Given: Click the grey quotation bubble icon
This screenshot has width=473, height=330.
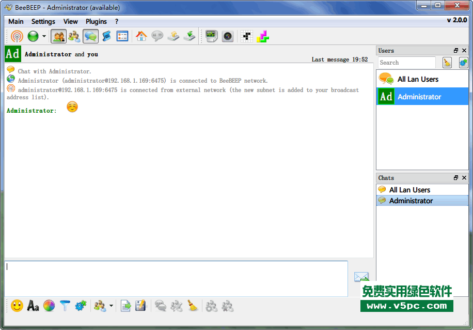Looking at the screenshot, I should pos(157,36).
